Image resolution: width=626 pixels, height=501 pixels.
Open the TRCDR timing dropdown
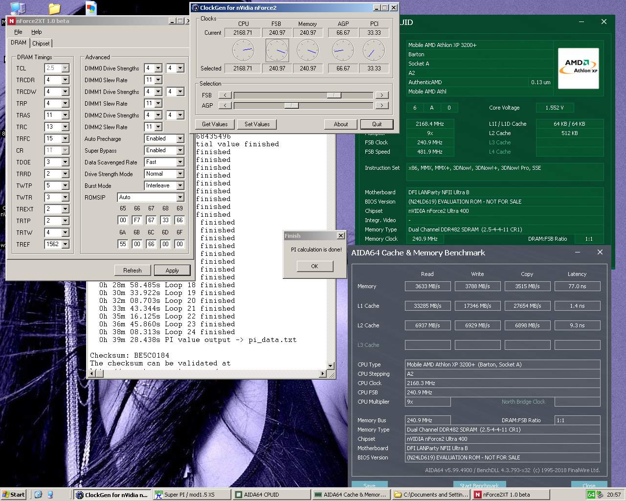pos(65,80)
